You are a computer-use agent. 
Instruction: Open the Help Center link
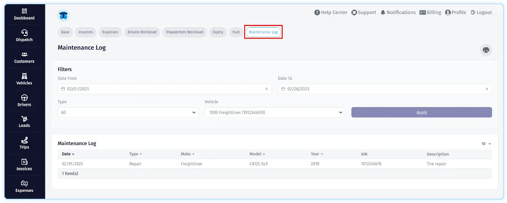331,12
